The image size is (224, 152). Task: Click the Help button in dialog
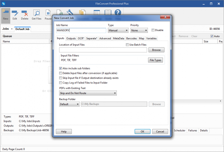64,132
